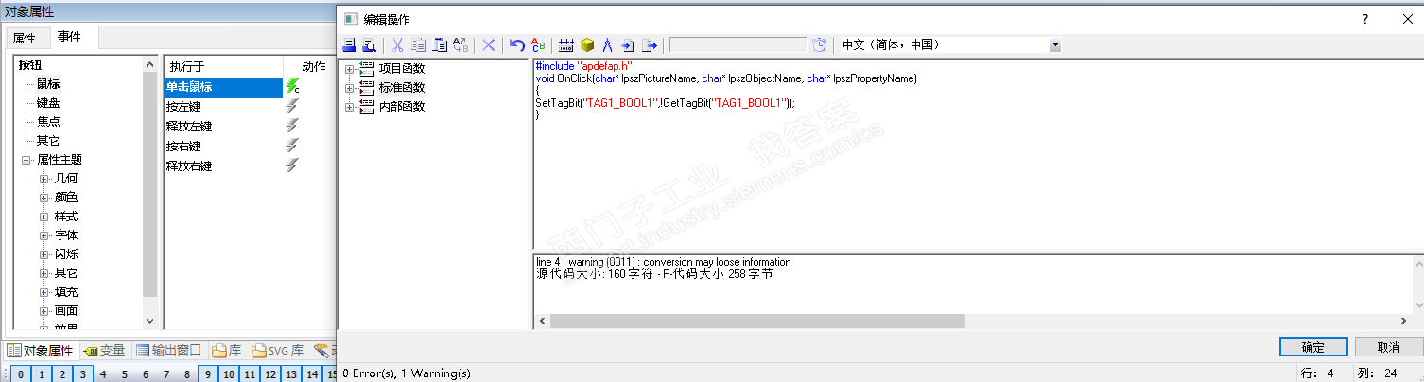Toggle layer 9 in the layer bar

(x=208, y=374)
